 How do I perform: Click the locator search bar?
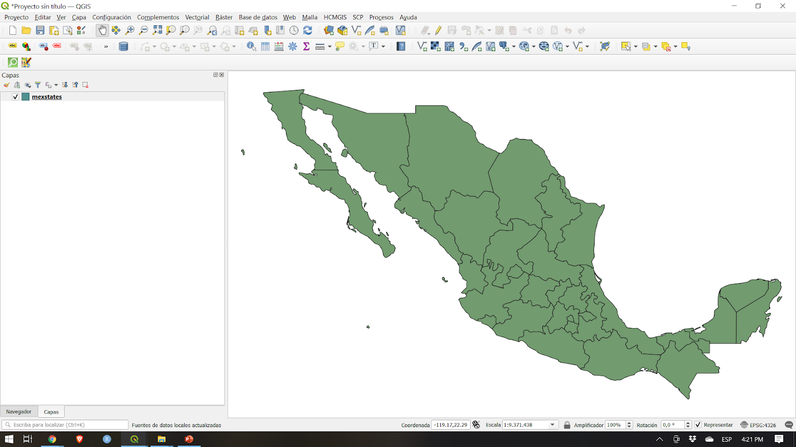[x=65, y=425]
